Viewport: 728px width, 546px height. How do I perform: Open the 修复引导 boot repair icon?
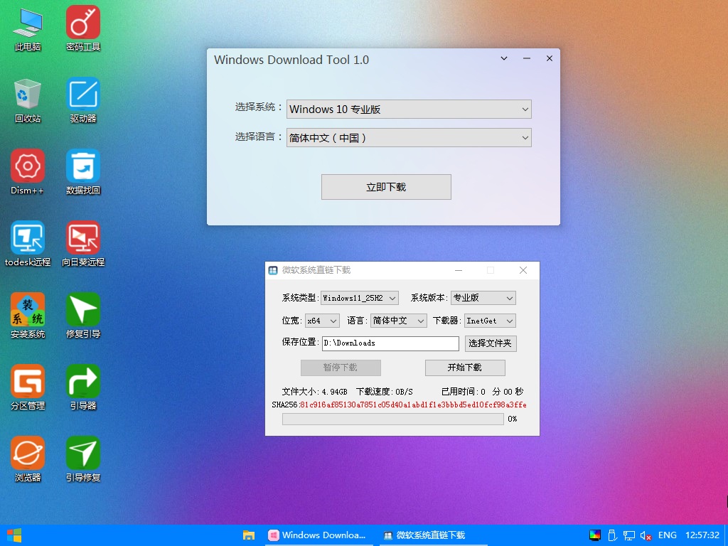tap(83, 310)
